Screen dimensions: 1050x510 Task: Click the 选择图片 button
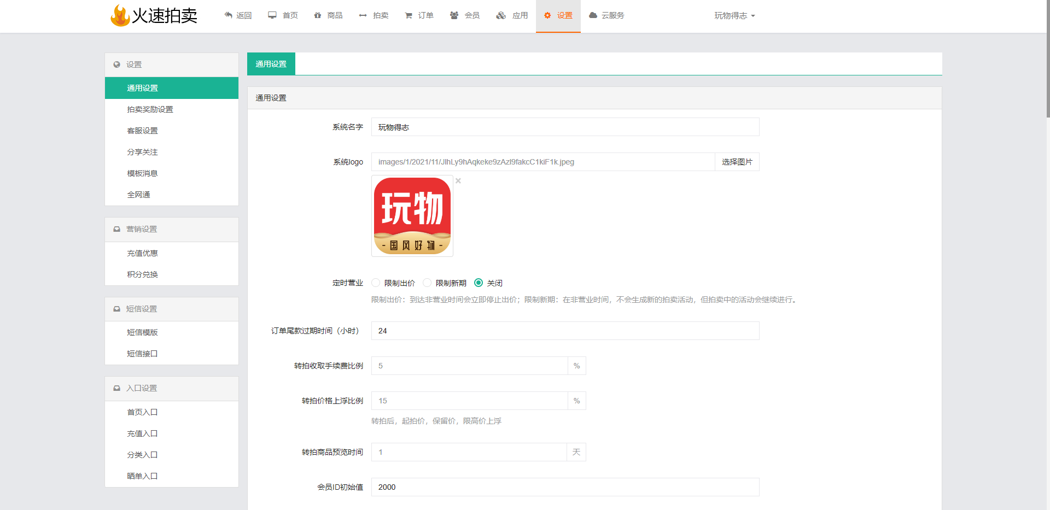point(737,162)
